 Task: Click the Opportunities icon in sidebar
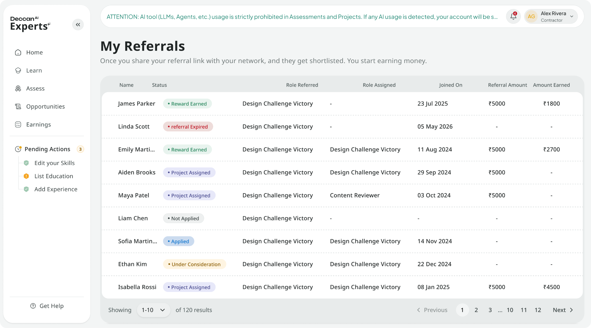18,107
